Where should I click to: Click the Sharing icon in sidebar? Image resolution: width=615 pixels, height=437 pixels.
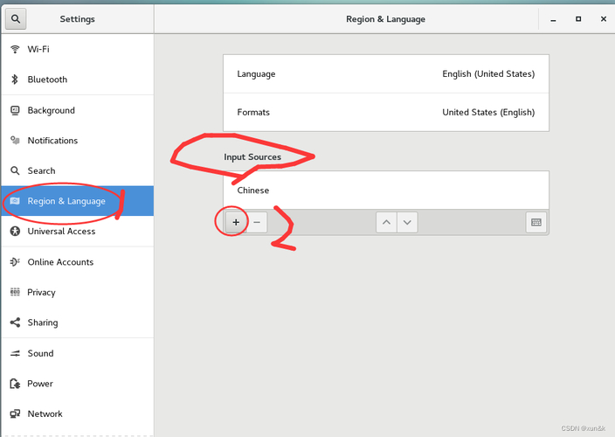tap(15, 323)
